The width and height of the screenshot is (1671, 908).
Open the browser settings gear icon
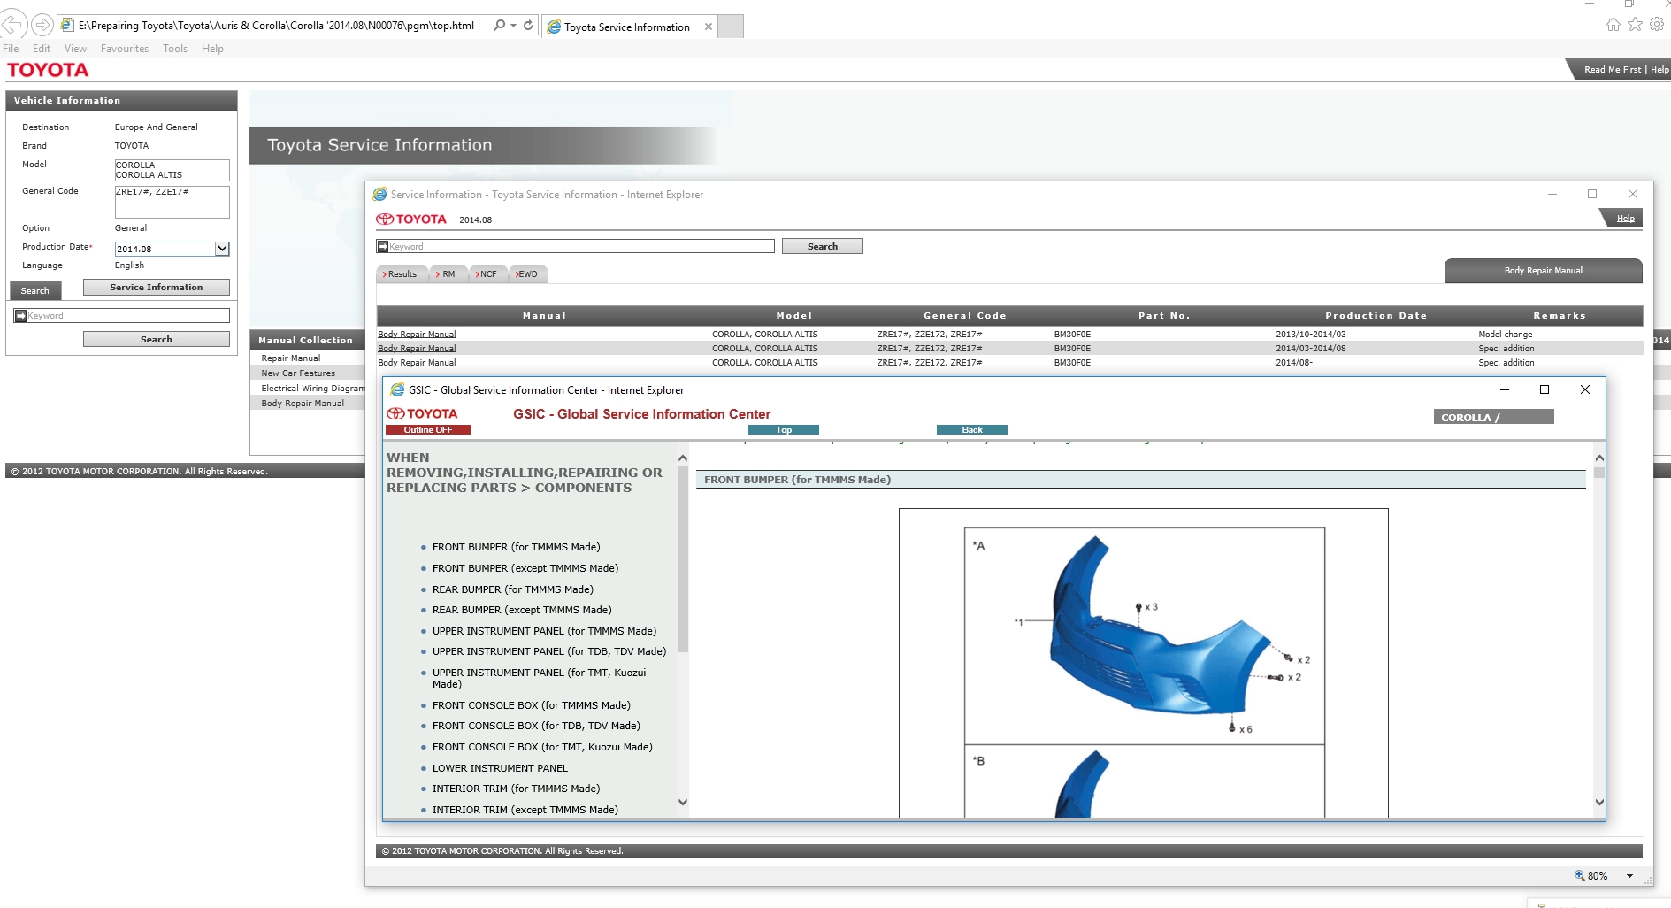click(1657, 25)
